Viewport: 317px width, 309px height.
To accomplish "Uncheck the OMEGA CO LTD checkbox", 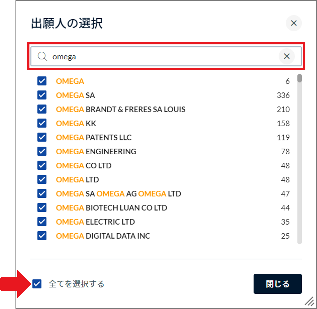I will click(x=42, y=165).
